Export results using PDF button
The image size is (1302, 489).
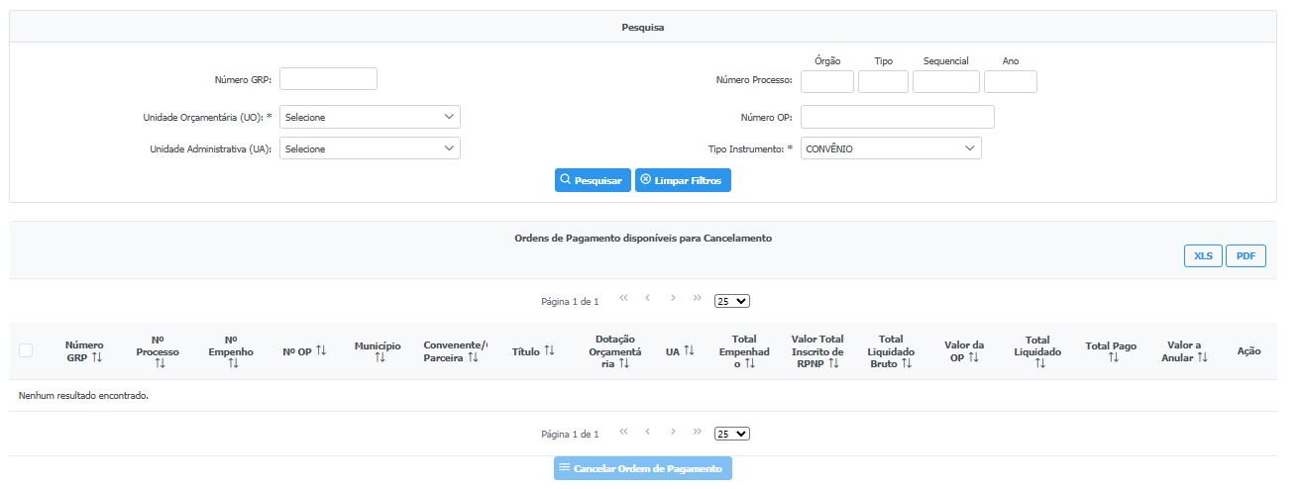pyautogui.click(x=1246, y=255)
